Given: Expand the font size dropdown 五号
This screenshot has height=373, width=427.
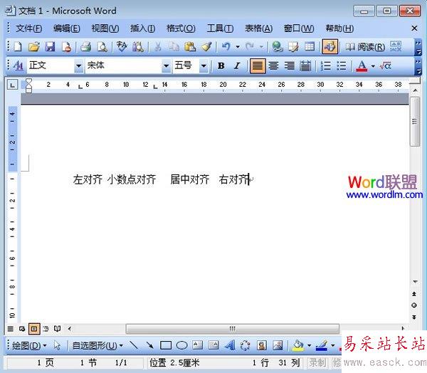Looking at the screenshot, I should coord(204,66).
